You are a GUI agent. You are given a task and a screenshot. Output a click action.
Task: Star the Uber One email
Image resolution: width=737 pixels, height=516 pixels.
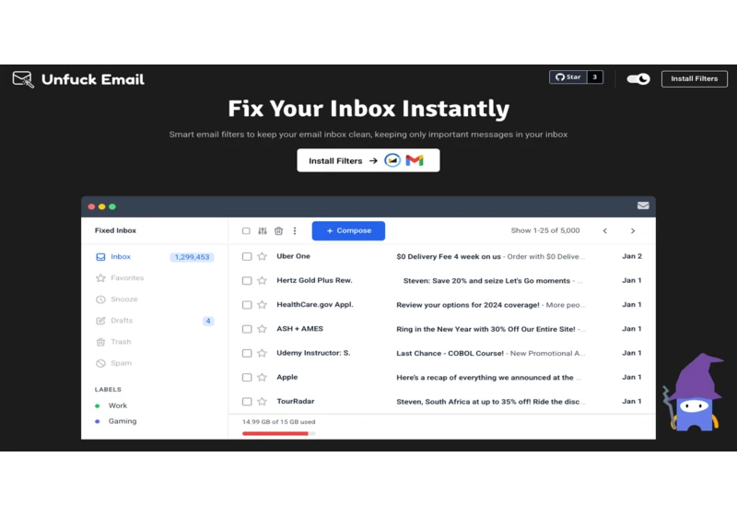point(263,256)
